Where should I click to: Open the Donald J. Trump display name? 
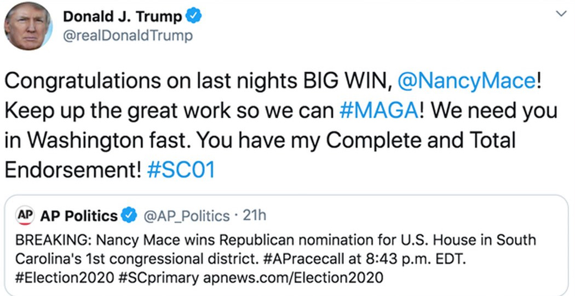point(123,17)
